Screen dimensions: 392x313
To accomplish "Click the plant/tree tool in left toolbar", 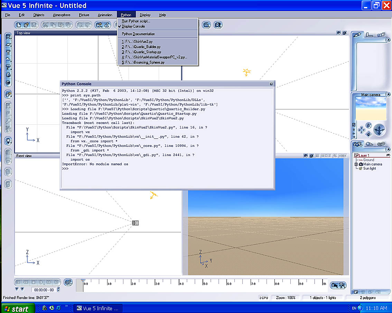I will click(9, 67).
